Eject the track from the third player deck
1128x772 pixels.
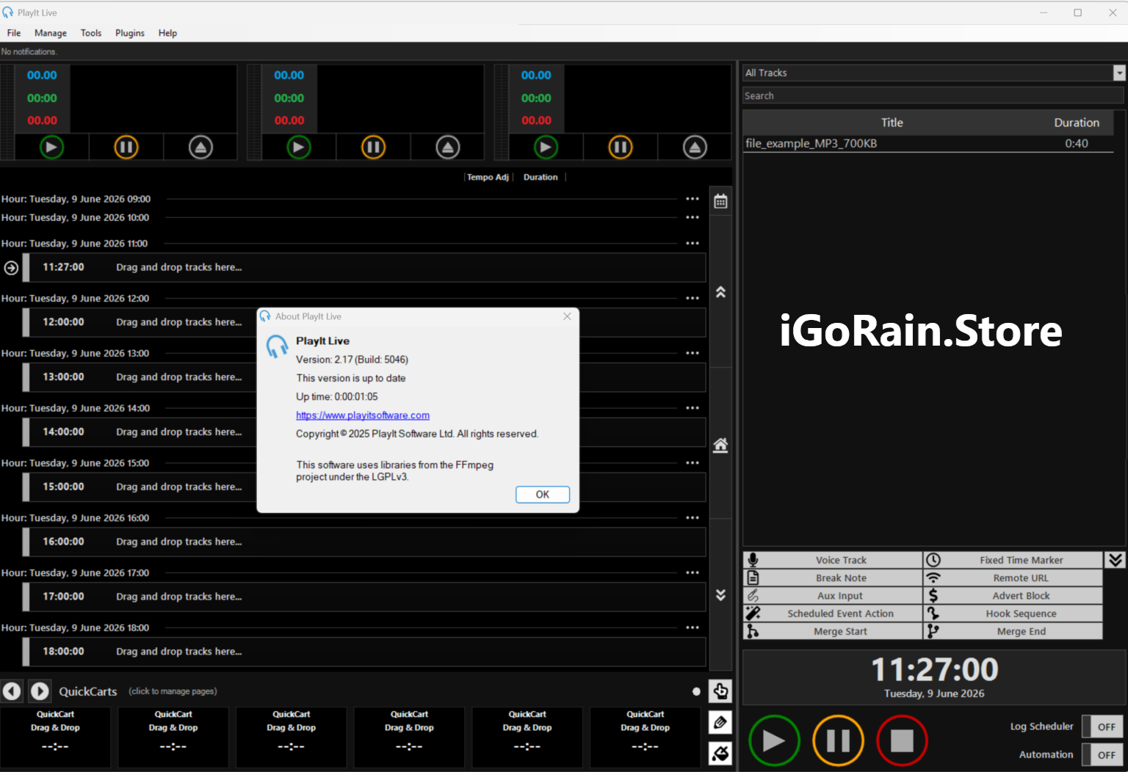click(x=695, y=148)
